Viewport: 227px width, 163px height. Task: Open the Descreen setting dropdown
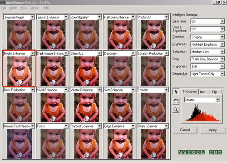[207, 21]
